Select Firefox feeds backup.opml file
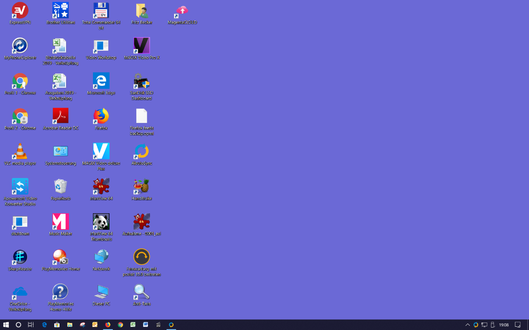 (142, 116)
